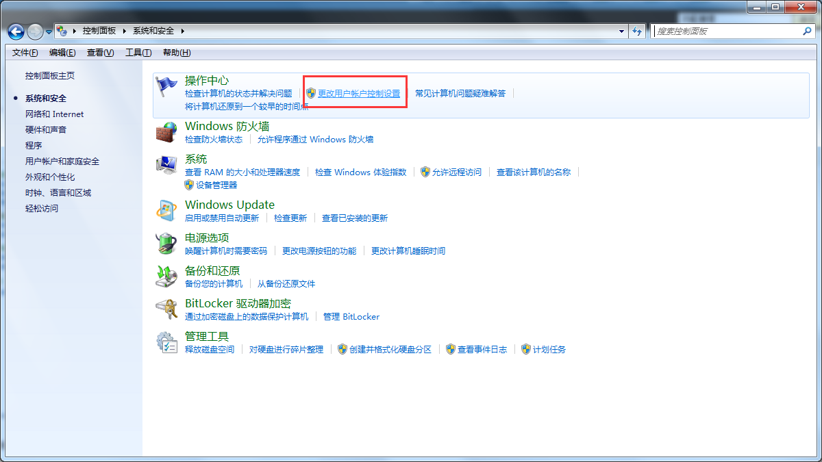This screenshot has width=822, height=462.
Task: Open 检查防火墙状态
Action: point(214,140)
